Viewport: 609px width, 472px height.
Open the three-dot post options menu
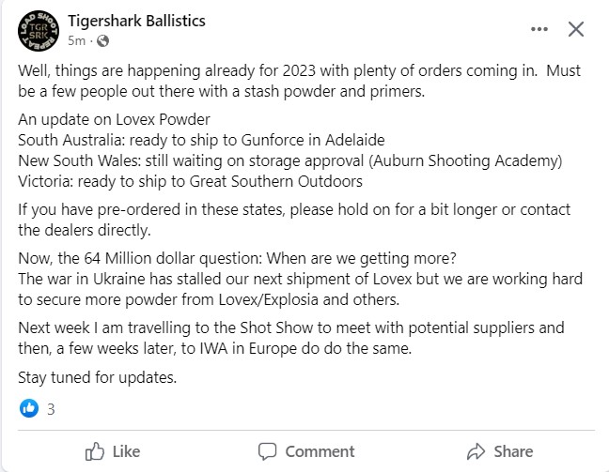click(539, 29)
